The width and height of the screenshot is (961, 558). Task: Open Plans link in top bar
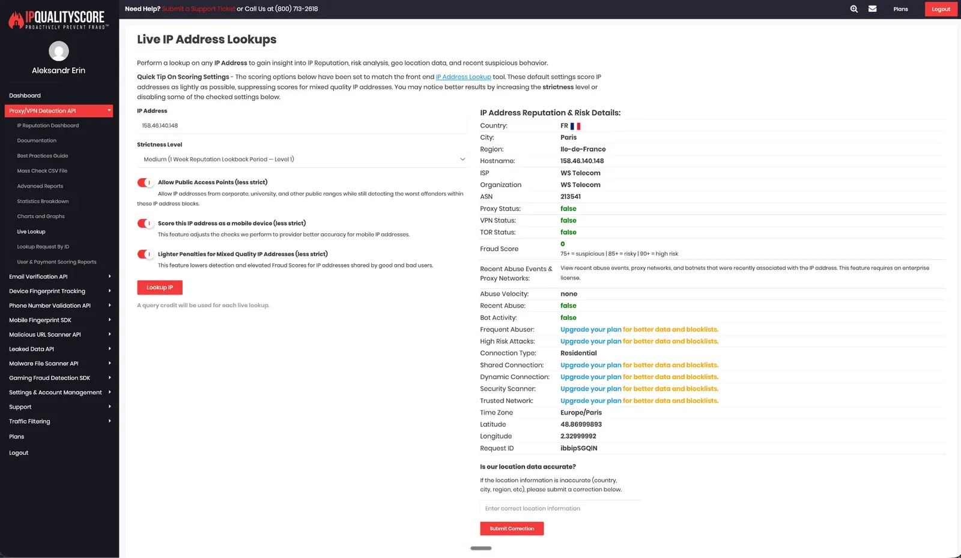point(900,9)
